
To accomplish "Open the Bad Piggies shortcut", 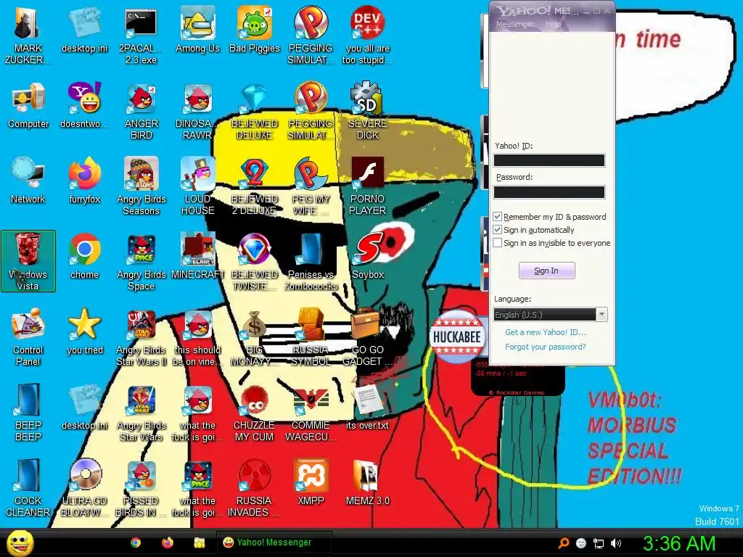I will (x=255, y=29).
